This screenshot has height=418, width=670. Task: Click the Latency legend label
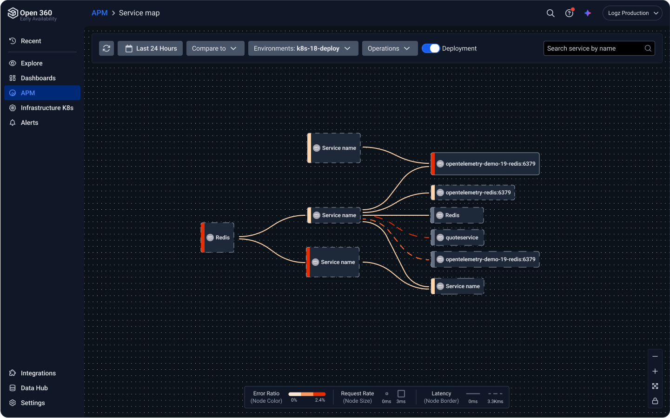point(441,393)
